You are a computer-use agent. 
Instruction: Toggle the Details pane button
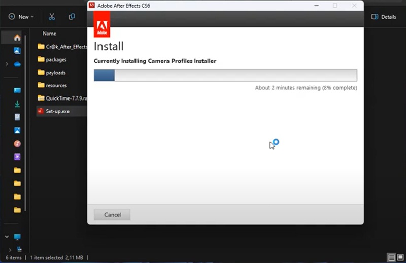(384, 17)
